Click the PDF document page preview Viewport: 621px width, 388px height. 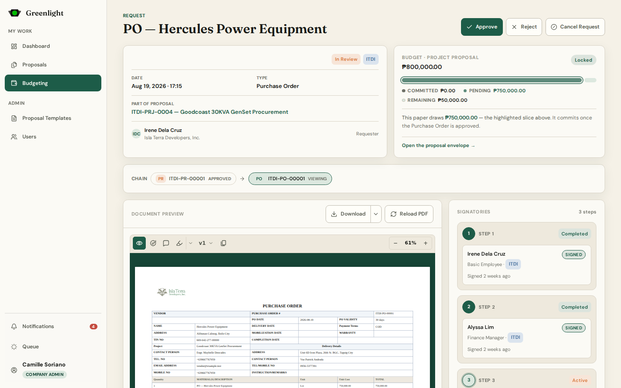coord(282,328)
